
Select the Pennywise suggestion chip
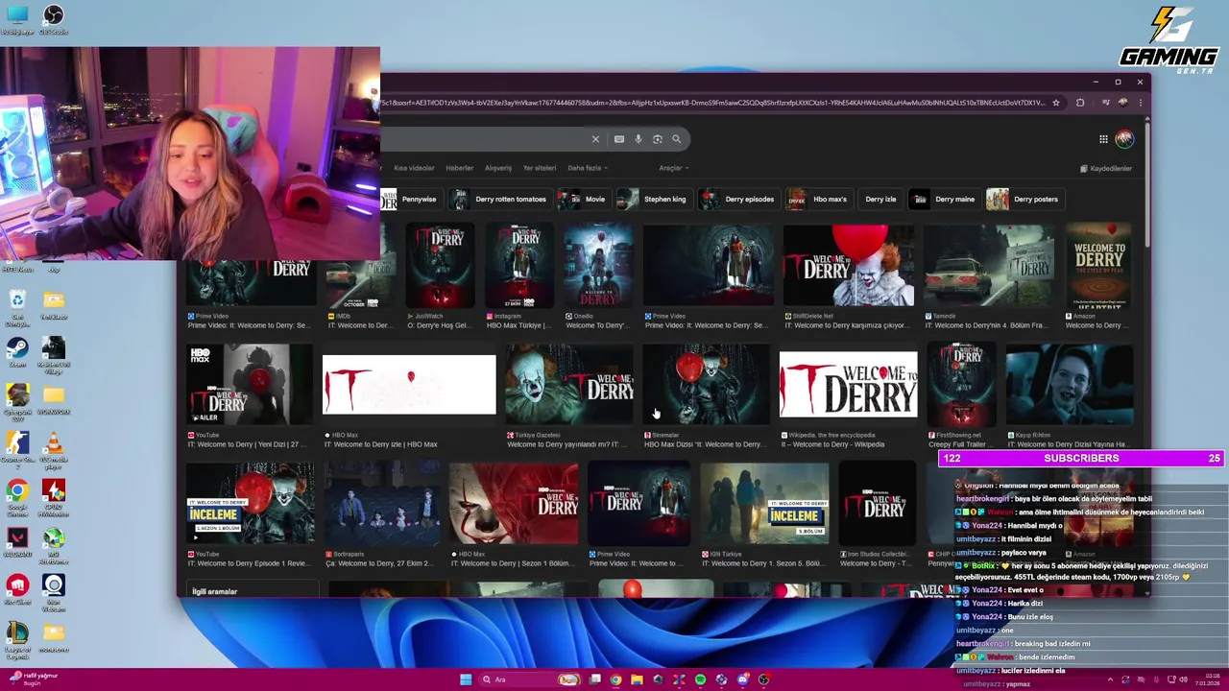(x=411, y=200)
